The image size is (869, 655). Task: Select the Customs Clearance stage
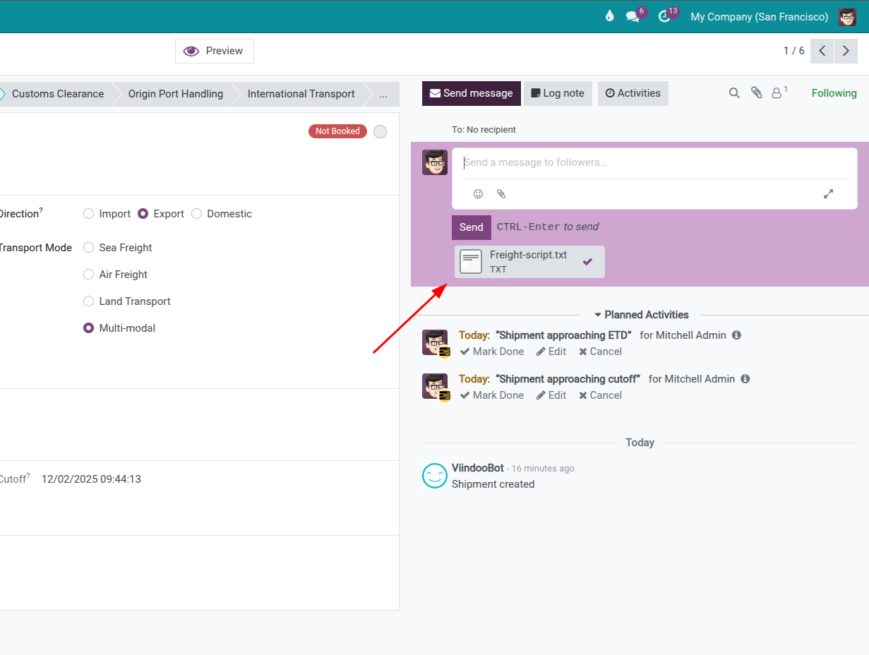coord(58,94)
